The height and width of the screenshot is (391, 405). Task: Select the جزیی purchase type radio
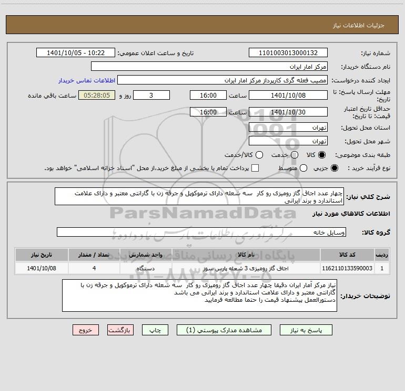pos(334,168)
